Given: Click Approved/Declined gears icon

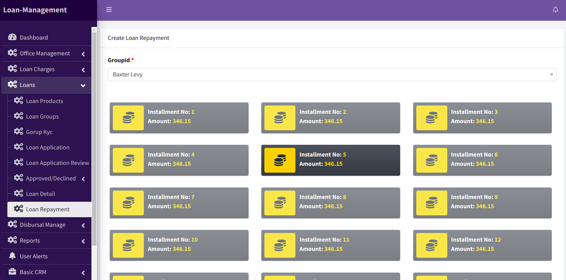Looking at the screenshot, I should pos(19,178).
